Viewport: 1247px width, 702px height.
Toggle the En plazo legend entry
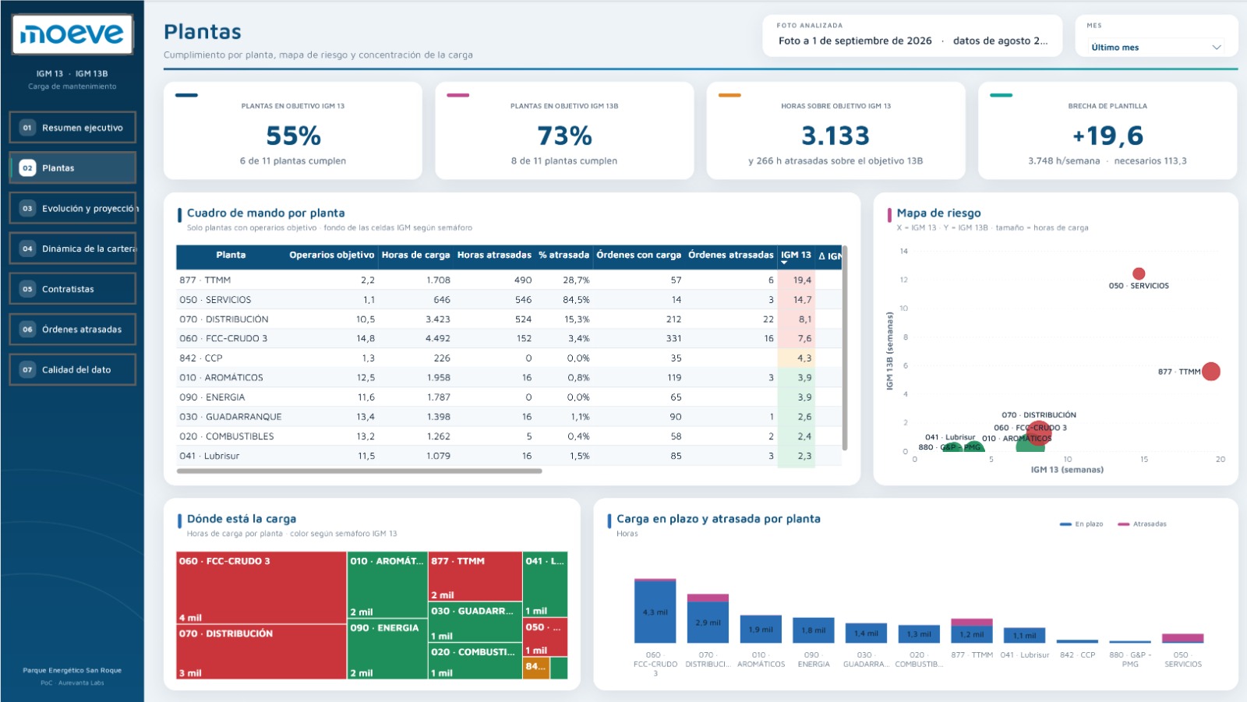(1081, 524)
